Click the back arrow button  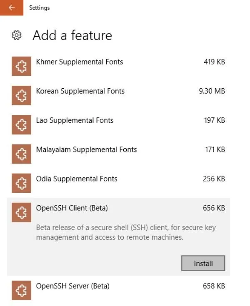point(12,7)
